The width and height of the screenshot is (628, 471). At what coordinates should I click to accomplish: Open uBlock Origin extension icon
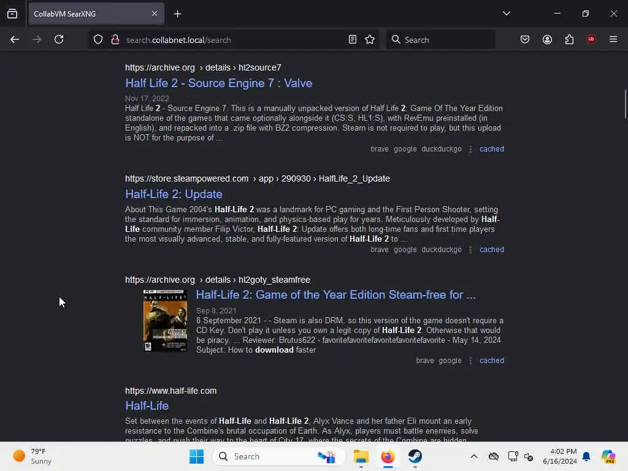[x=591, y=39]
